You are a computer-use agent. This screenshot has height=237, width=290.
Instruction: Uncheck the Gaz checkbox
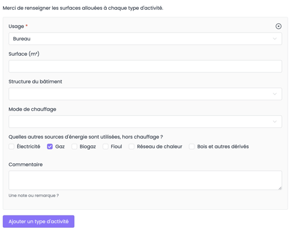[x=50, y=147]
